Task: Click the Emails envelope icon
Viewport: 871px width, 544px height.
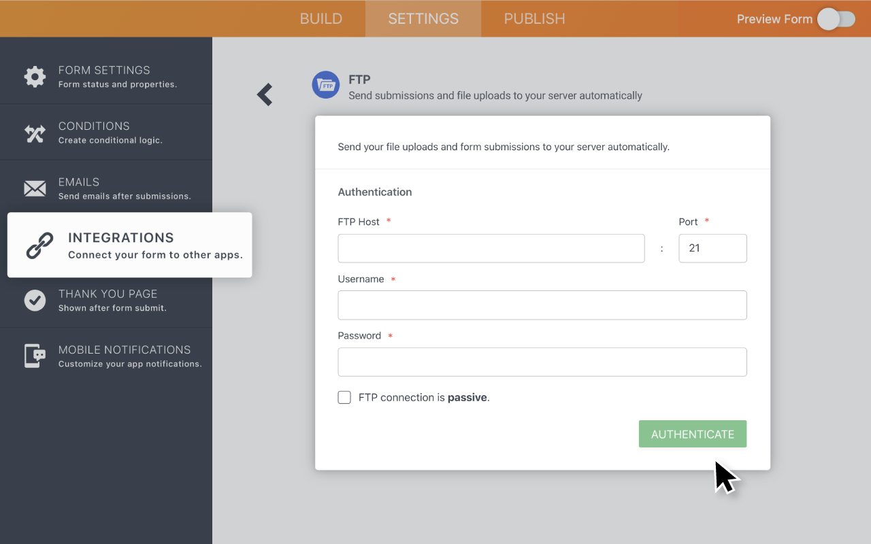Action: tap(35, 188)
